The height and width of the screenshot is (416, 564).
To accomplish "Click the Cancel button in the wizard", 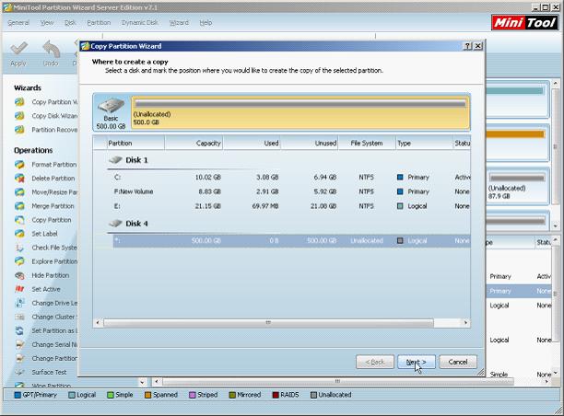I will click(x=458, y=362).
